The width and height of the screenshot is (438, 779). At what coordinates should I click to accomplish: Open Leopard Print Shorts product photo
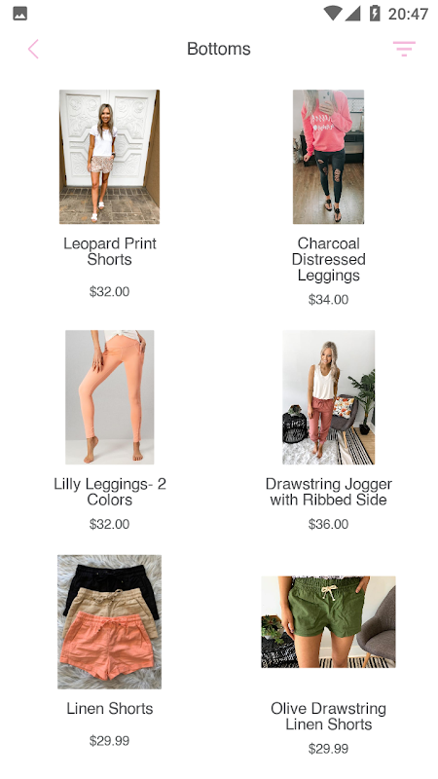pyautogui.click(x=109, y=157)
